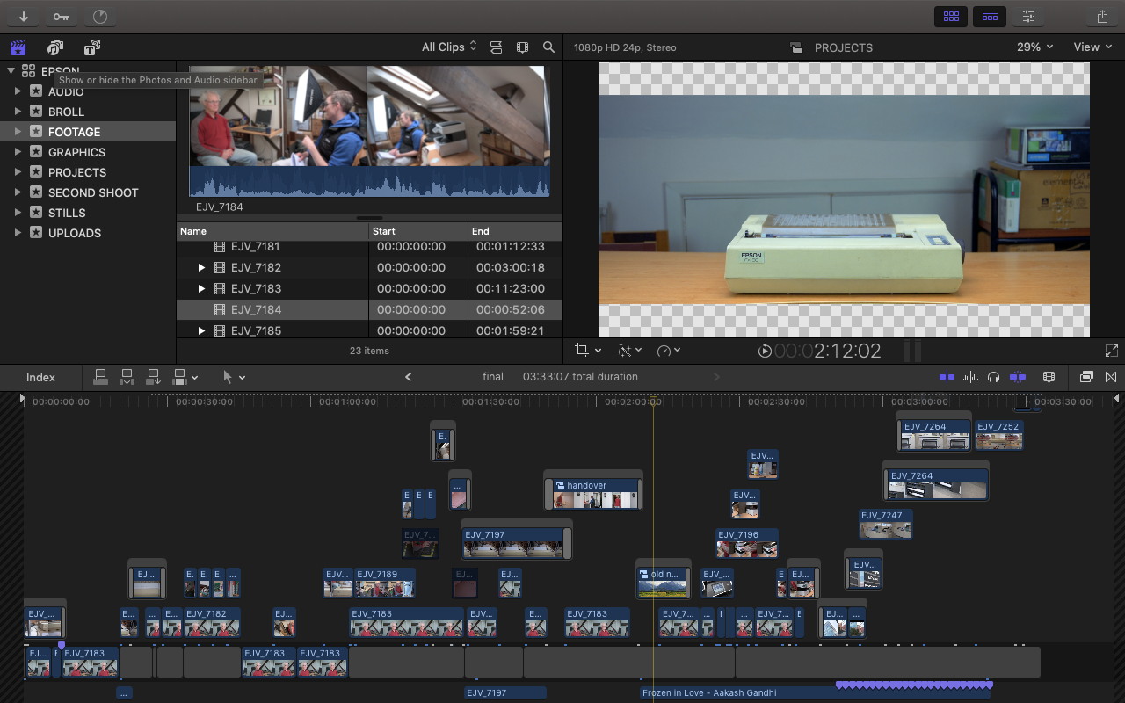Screen dimensions: 1125x703
Task: Click timeline ruler at 00:01:00:00
Action: pyautogui.click(x=347, y=401)
